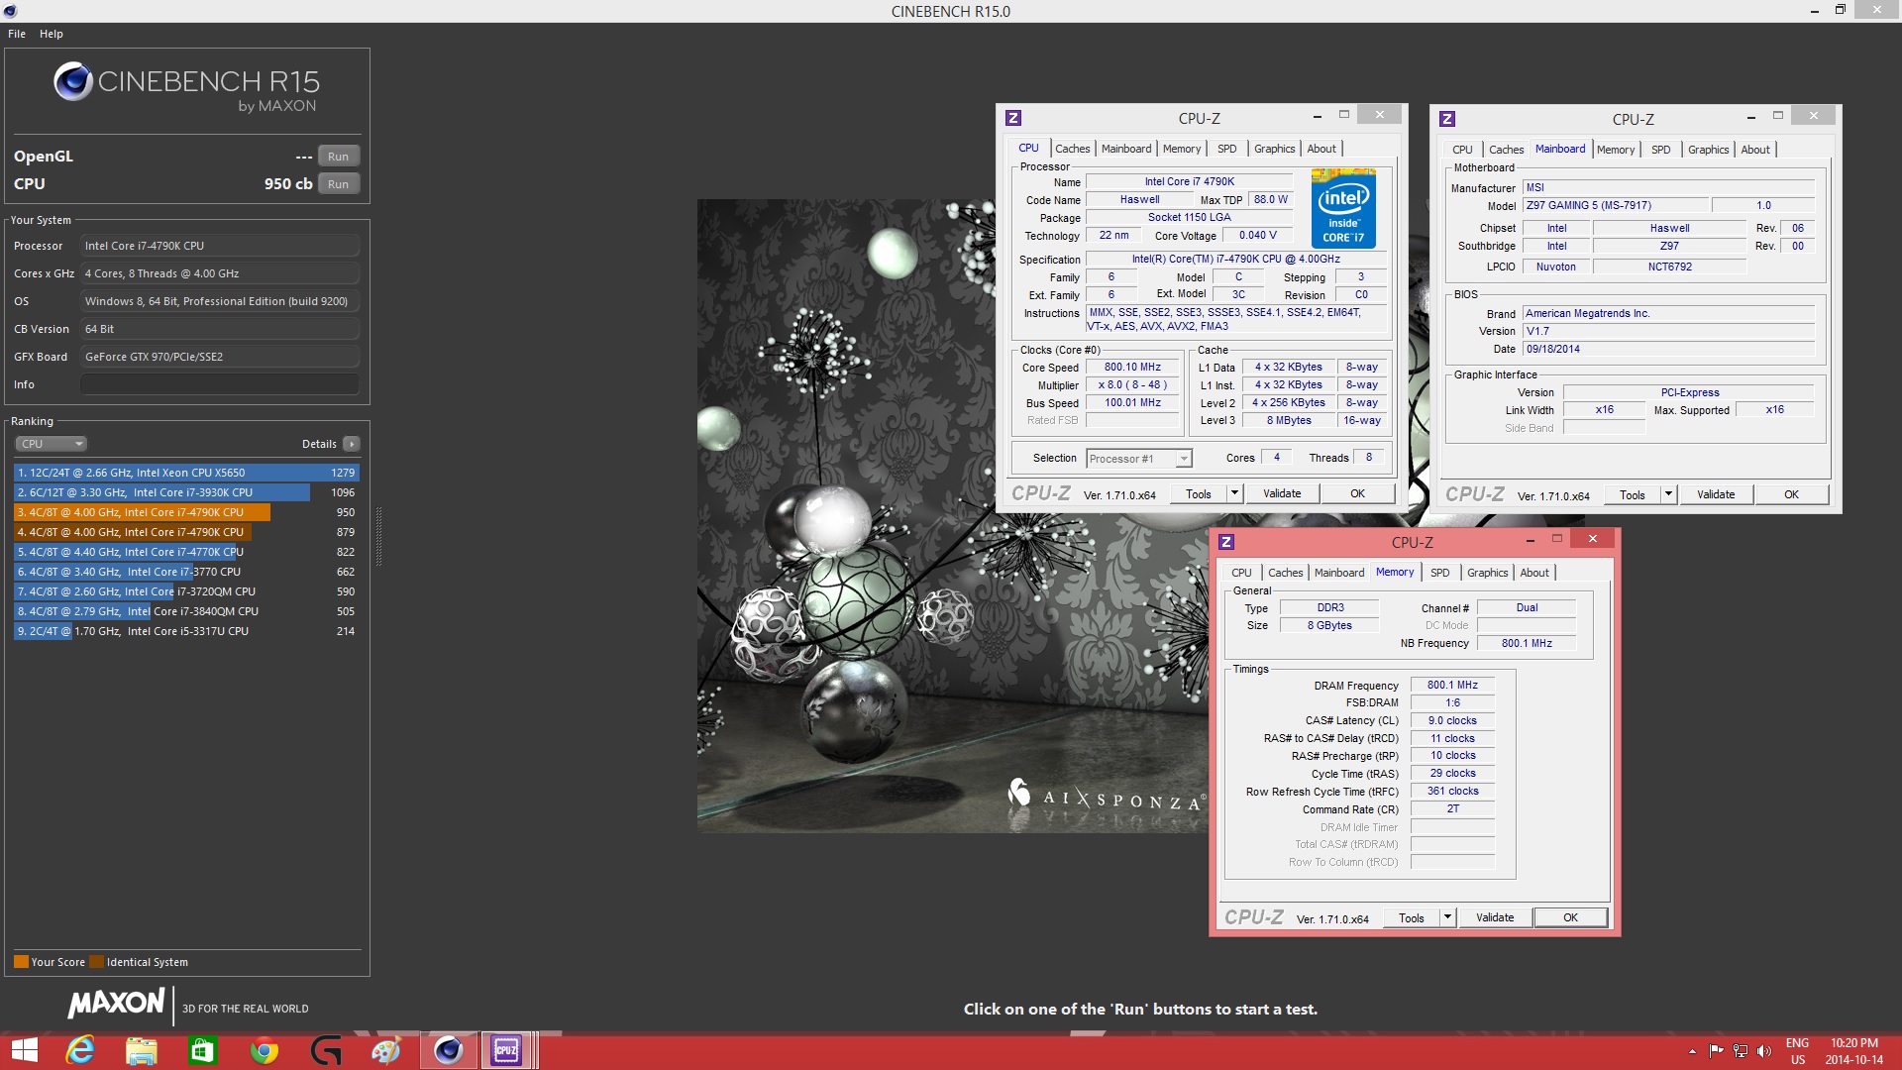
Task: Open the Windows Start button
Action: coord(24,1050)
